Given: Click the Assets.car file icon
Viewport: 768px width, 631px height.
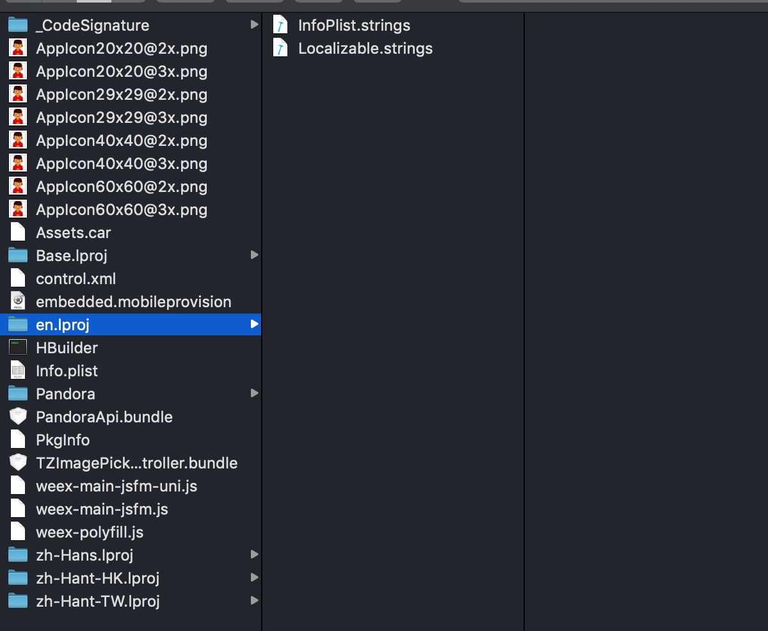Looking at the screenshot, I should 18,232.
